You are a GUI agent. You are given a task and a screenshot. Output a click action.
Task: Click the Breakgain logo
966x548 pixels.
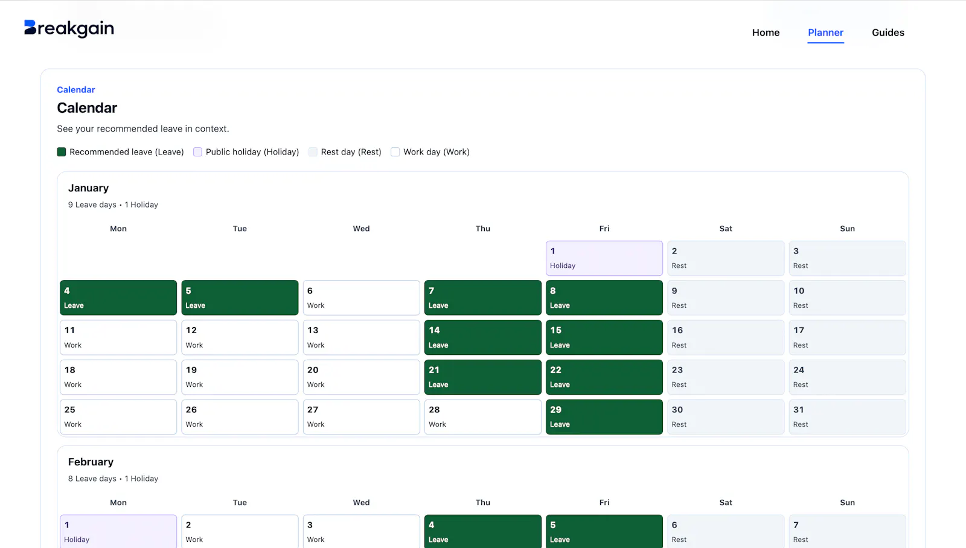coord(69,28)
